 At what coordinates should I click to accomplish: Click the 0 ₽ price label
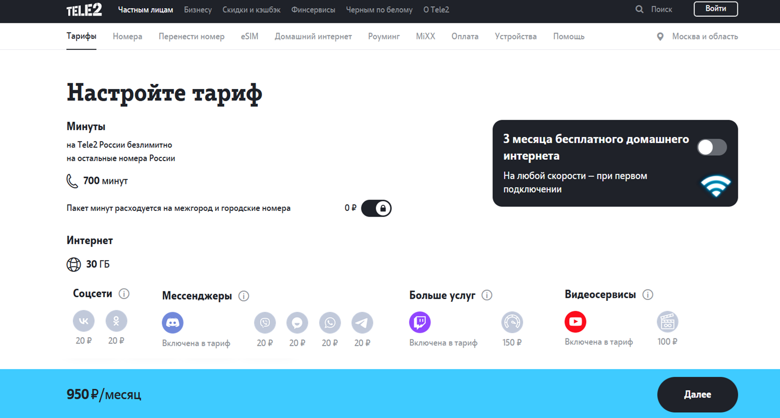(350, 208)
